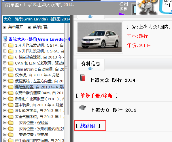Click the folder icon for 安装位置：继电器
The width and height of the screenshot is (172, 142).
click(x=11, y=135)
